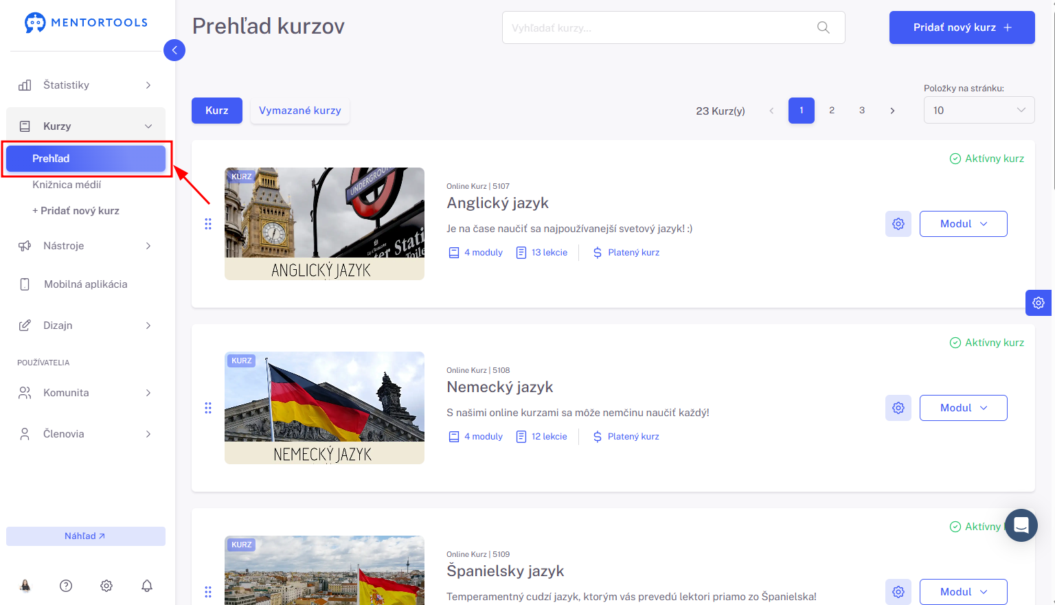Click the help question mark icon
The image size is (1055, 605).
pos(66,586)
